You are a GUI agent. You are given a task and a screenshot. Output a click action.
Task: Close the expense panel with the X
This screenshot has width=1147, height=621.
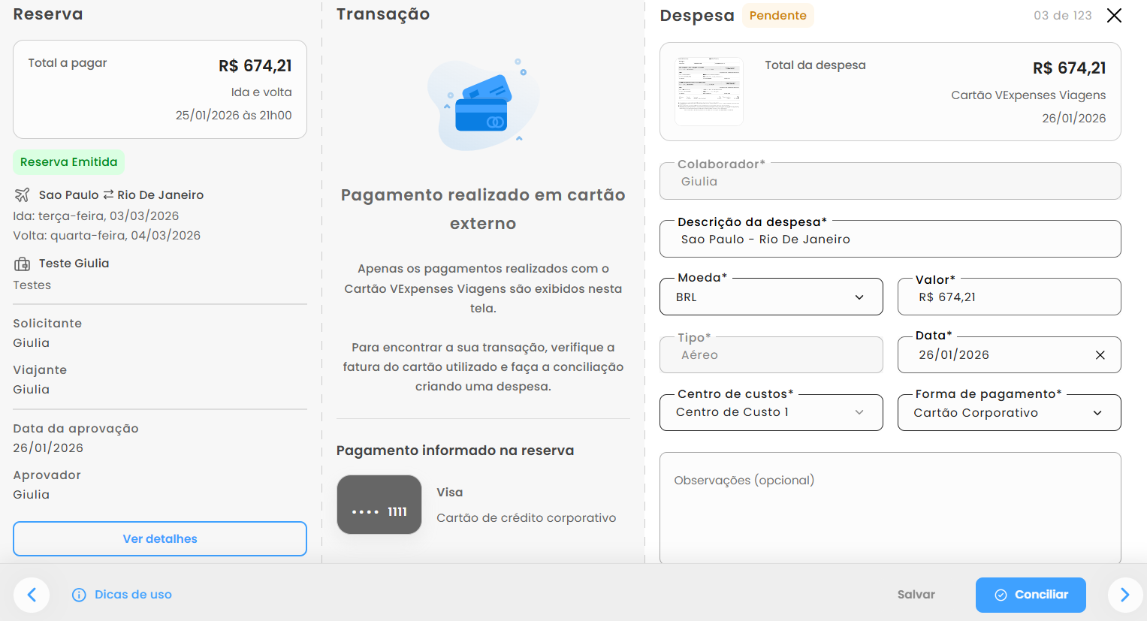(1114, 16)
